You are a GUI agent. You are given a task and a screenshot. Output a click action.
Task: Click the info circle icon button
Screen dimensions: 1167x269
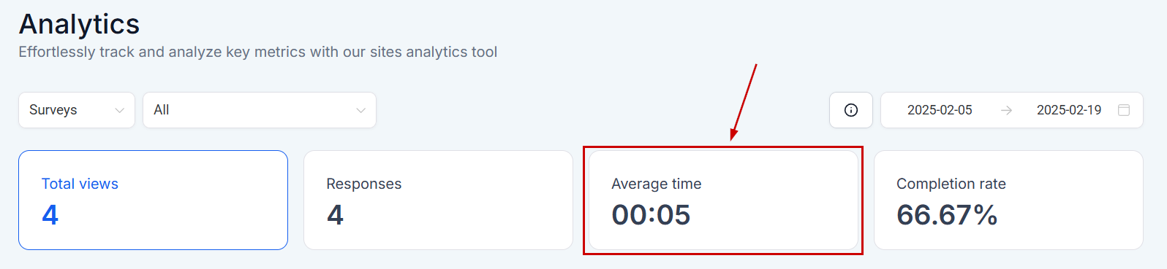coord(851,110)
